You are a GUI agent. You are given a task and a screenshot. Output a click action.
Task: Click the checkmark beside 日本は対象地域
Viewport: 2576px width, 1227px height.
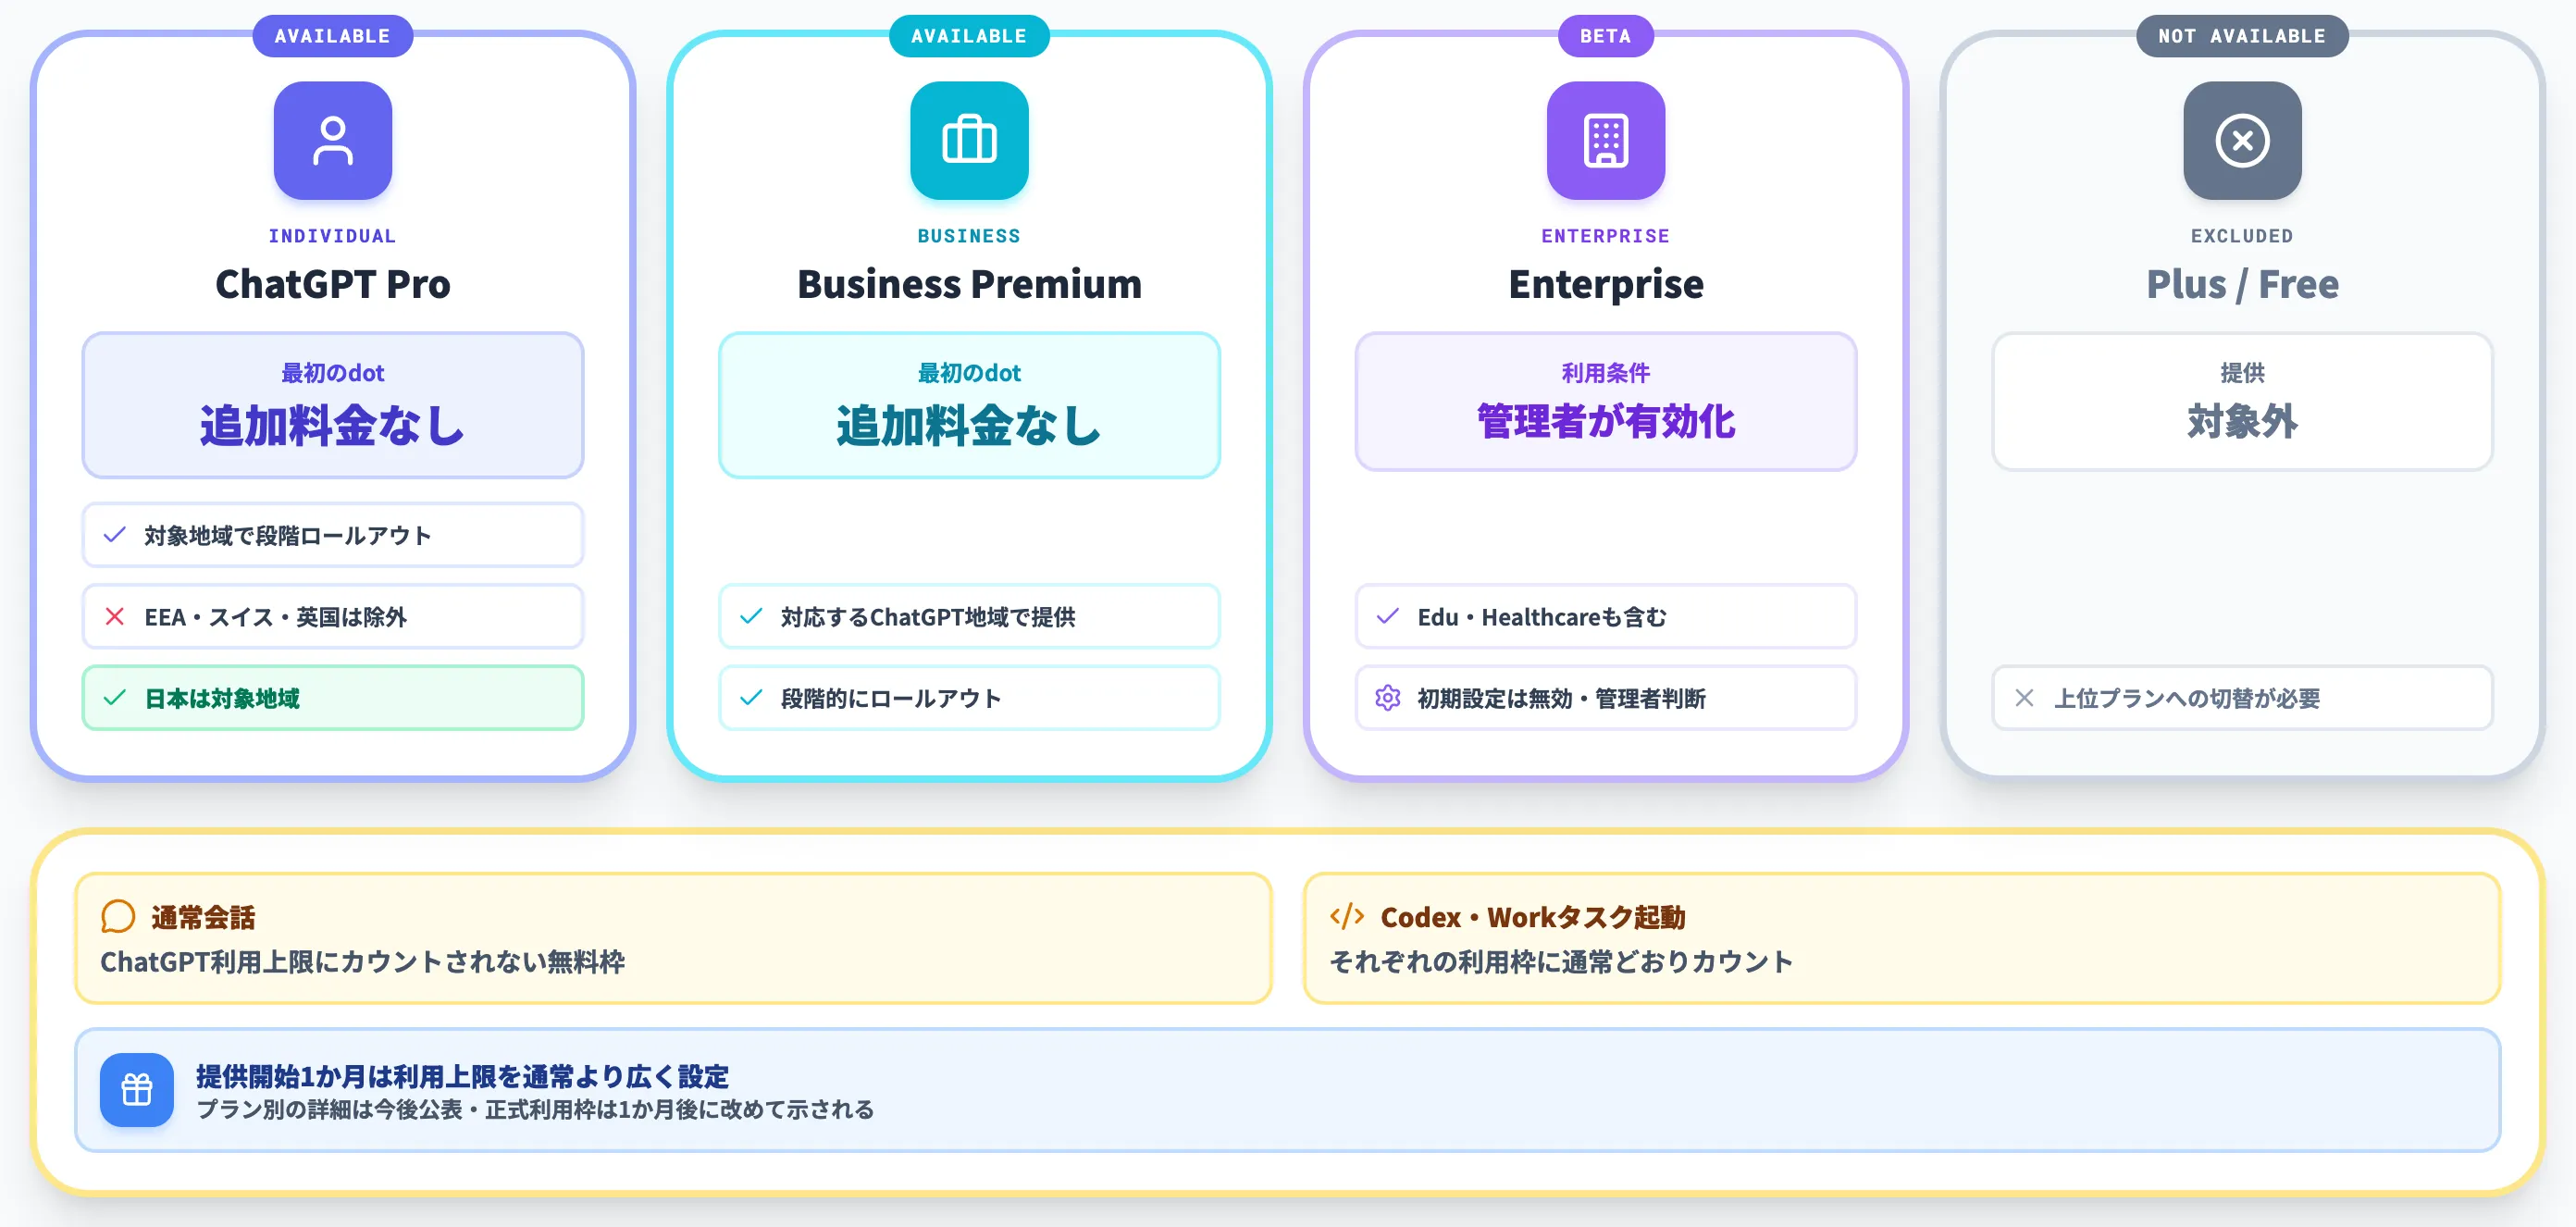coord(115,698)
